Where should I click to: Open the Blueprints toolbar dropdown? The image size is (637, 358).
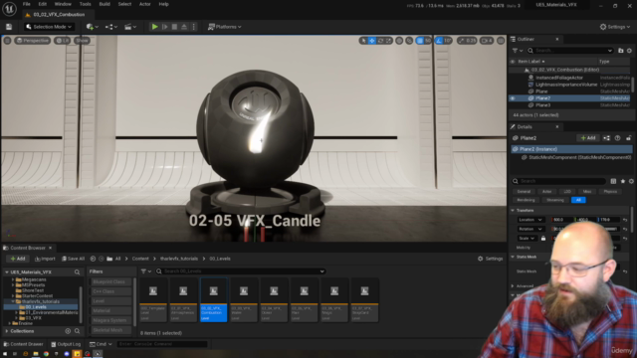[111, 27]
